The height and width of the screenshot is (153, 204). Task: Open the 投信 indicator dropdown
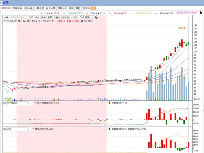coord(17,130)
